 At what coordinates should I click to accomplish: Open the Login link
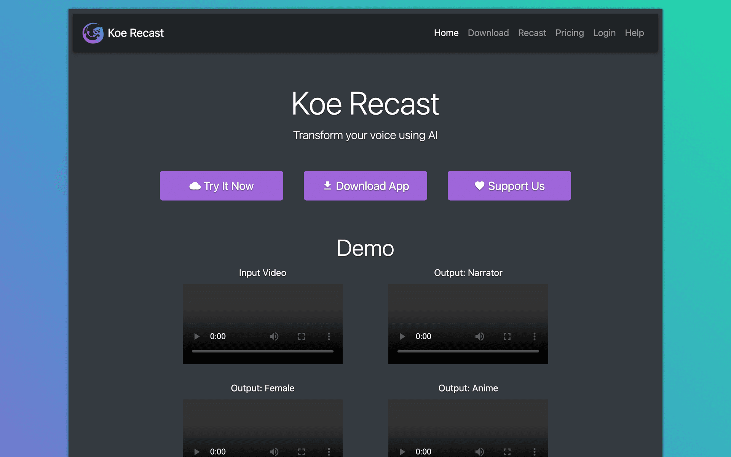click(x=604, y=33)
